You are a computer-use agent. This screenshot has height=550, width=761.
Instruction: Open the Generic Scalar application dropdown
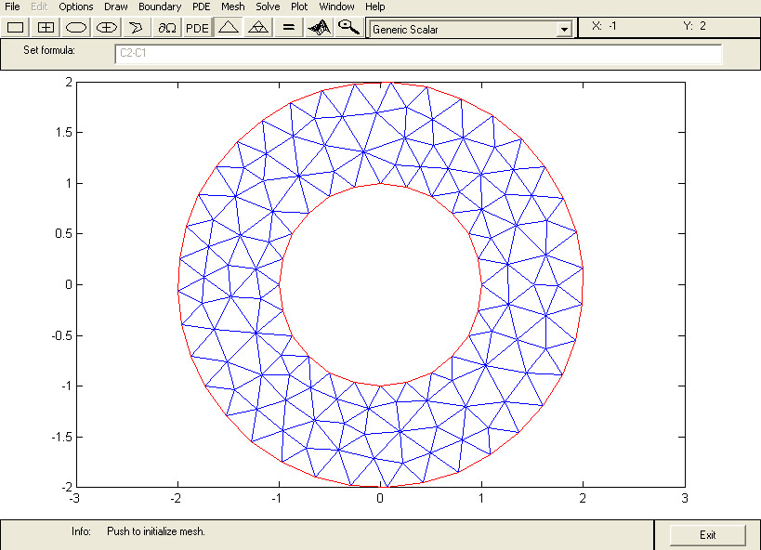tap(470, 29)
